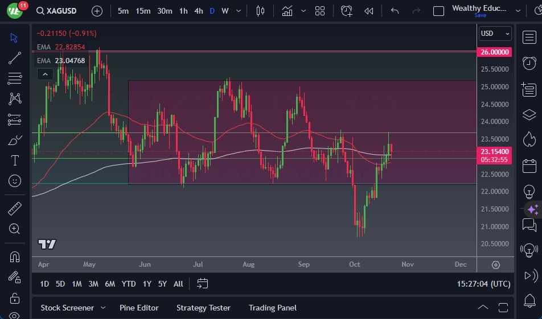Collapse the indicator legend chevron
The height and width of the screenshot is (319, 542).
tap(44, 74)
